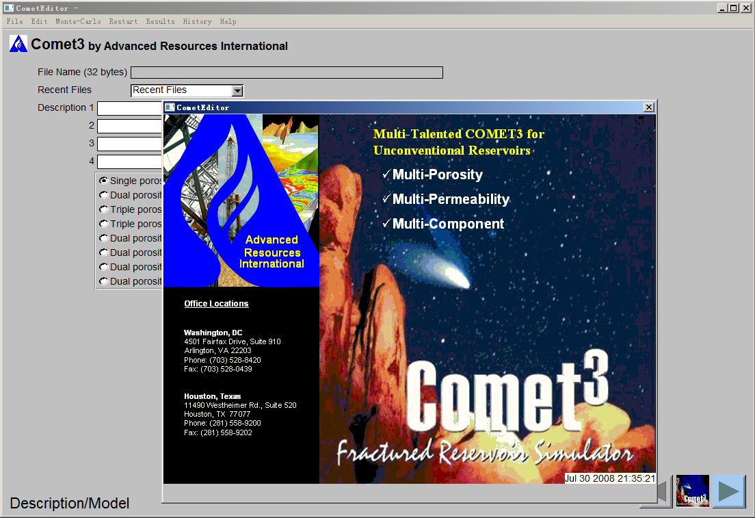The height and width of the screenshot is (518, 755).
Task: Open the File menu
Action: point(15,21)
